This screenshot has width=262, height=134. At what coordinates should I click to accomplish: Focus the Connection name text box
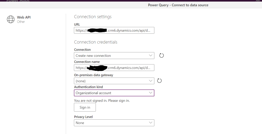(114, 68)
